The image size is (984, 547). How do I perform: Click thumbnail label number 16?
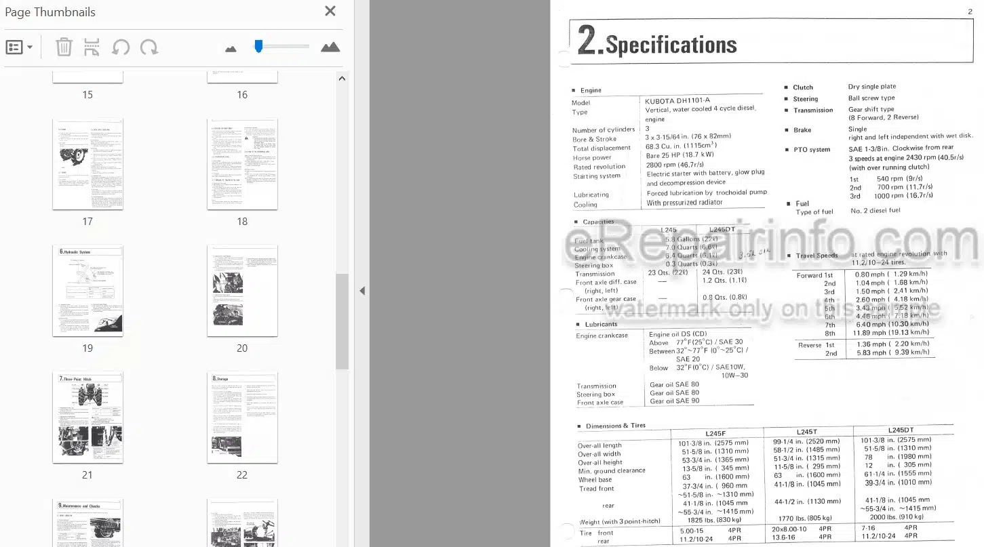pos(242,95)
